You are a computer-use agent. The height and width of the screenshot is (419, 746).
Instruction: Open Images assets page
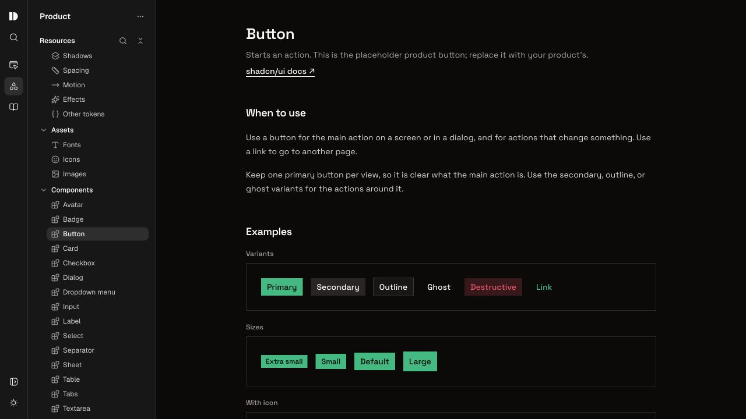coord(97,174)
